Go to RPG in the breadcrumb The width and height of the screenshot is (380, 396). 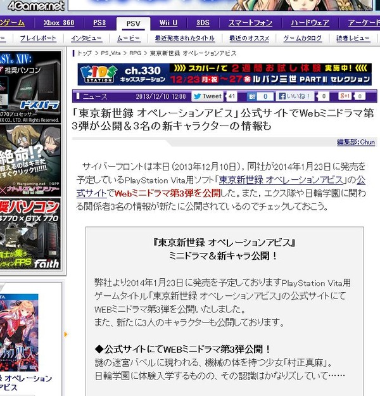click(x=136, y=53)
